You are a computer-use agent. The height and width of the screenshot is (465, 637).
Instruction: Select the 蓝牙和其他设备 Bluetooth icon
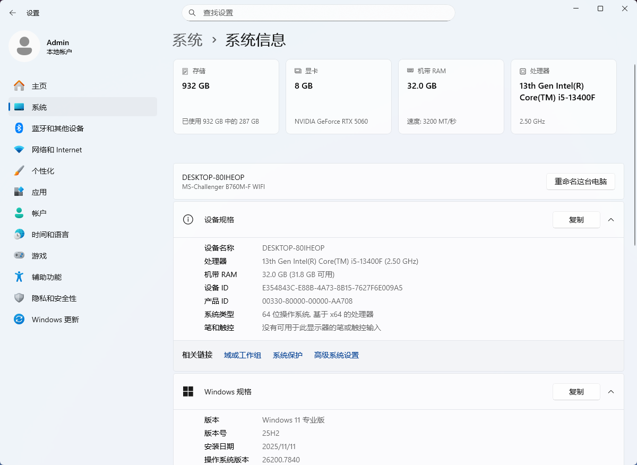coord(19,128)
